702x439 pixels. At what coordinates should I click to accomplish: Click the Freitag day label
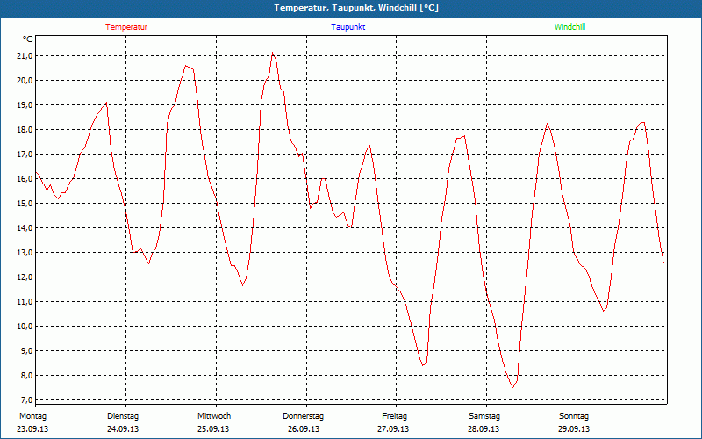click(394, 416)
